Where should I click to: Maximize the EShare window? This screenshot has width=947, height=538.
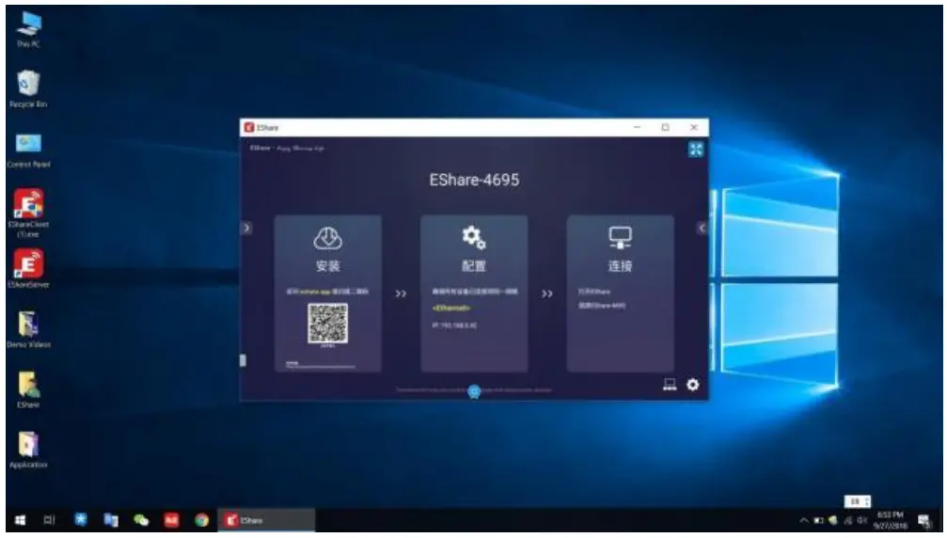(665, 127)
